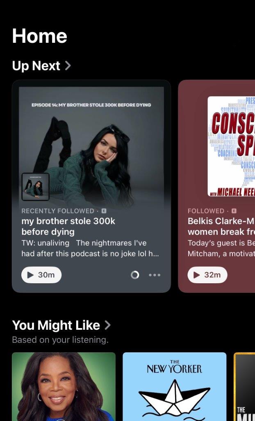Open the partially visible gold-framed podcast

(244, 386)
